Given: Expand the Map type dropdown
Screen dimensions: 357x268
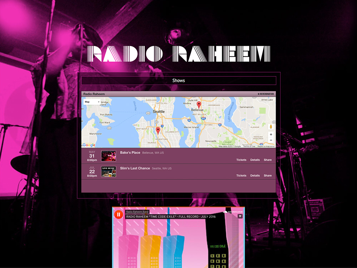Looking at the screenshot, I should click(92, 102).
